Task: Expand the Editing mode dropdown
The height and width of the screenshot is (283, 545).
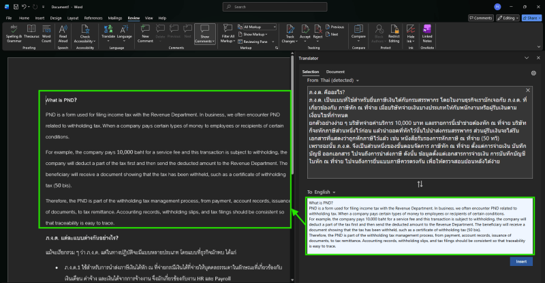Action: coord(508,18)
